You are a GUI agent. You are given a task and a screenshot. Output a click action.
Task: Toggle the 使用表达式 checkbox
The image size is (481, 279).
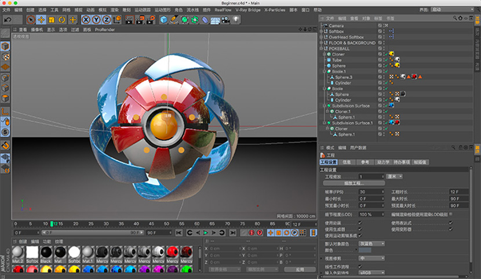tap(451, 223)
